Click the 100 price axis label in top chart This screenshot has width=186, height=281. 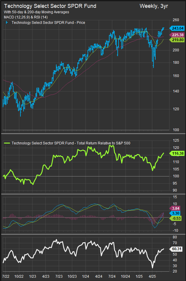point(176,130)
